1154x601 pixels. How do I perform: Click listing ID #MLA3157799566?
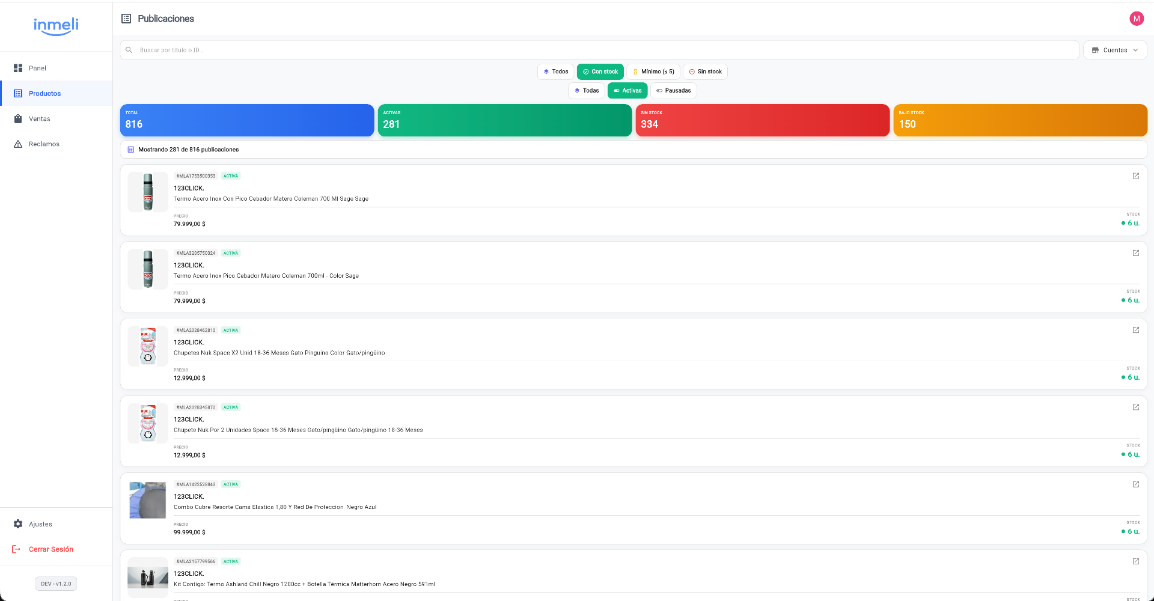click(x=196, y=561)
